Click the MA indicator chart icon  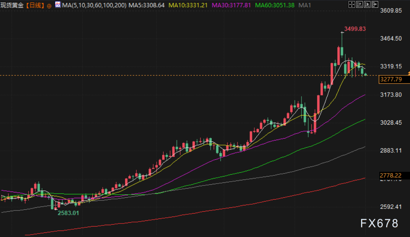(57, 5)
